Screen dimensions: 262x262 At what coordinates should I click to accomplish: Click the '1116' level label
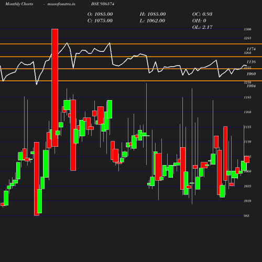coord(251,62)
